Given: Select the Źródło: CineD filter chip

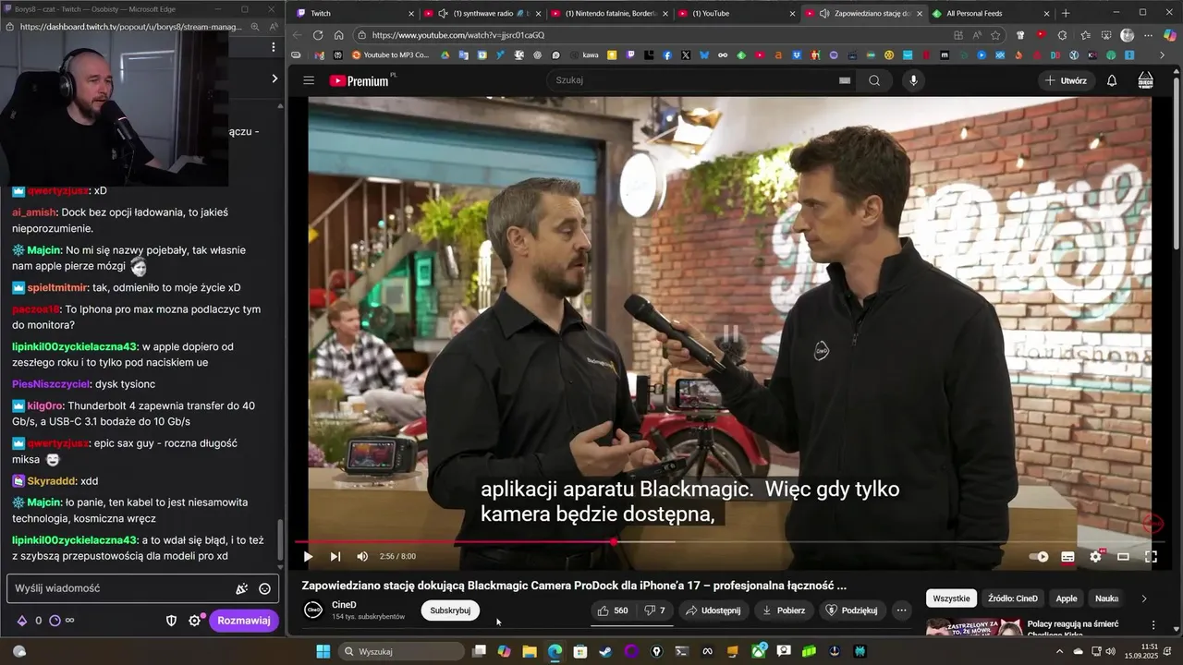Looking at the screenshot, I should pyautogui.click(x=1013, y=598).
